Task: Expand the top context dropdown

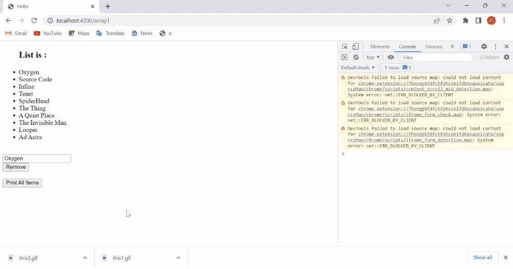Action: (x=373, y=57)
